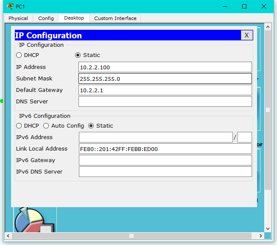Switch to the Physical tab
Viewport: 277px width, 245px height.
pos(18,18)
